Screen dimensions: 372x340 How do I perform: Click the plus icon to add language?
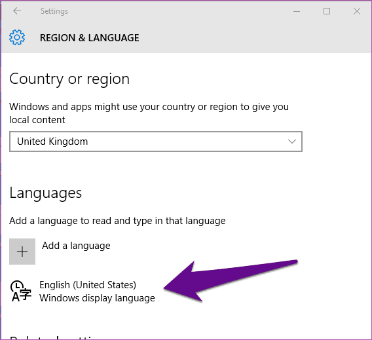tap(22, 252)
